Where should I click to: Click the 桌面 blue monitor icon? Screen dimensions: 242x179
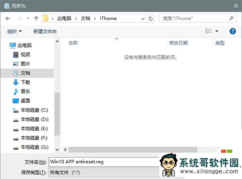[16, 101]
